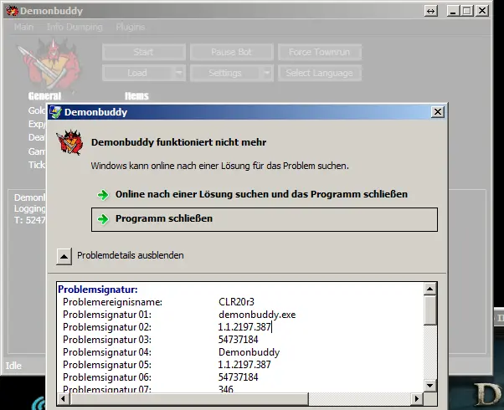
Task: Click the Force Townrun button
Action: coord(320,52)
